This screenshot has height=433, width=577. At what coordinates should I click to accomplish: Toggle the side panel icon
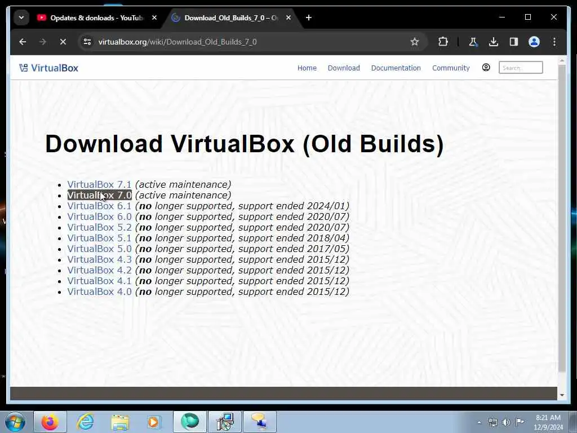click(514, 42)
